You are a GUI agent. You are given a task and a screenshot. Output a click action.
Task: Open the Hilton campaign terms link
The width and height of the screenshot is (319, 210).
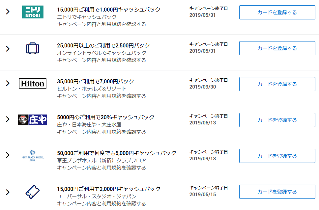[x=101, y=96]
